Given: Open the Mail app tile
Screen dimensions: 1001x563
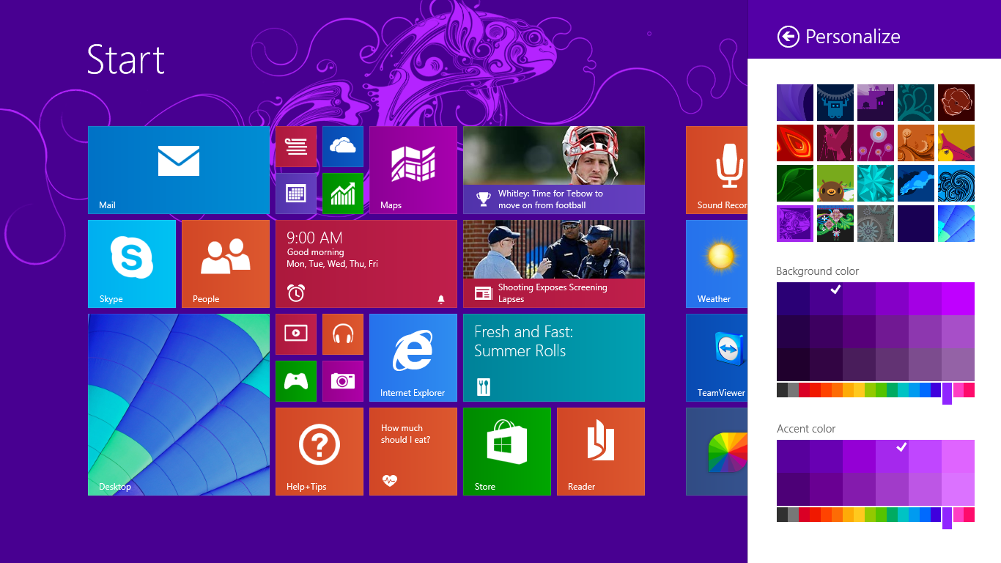Looking at the screenshot, I should pyautogui.click(x=178, y=169).
